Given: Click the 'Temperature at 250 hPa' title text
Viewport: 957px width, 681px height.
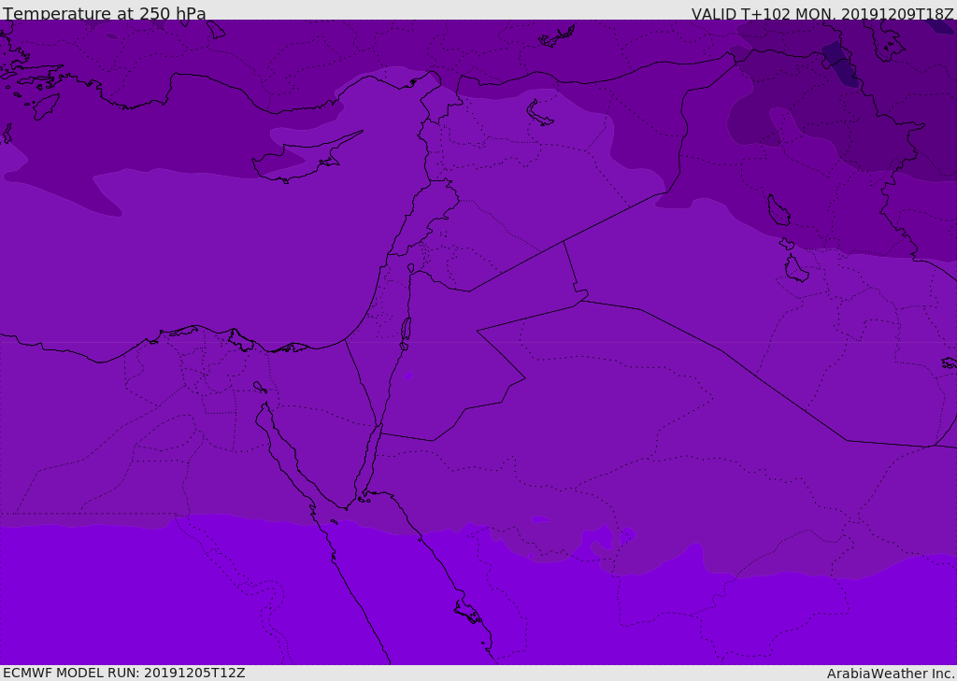Looking at the screenshot, I should [x=105, y=13].
